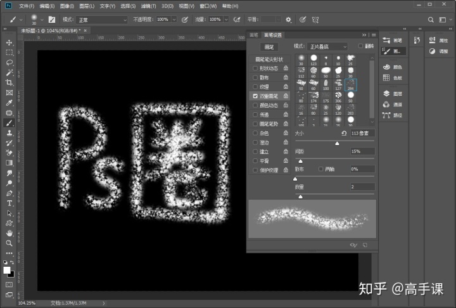This screenshot has width=456, height=308.
Task: Open the flow 流量 dropdown arrow
Action: pyautogui.click(x=226, y=20)
